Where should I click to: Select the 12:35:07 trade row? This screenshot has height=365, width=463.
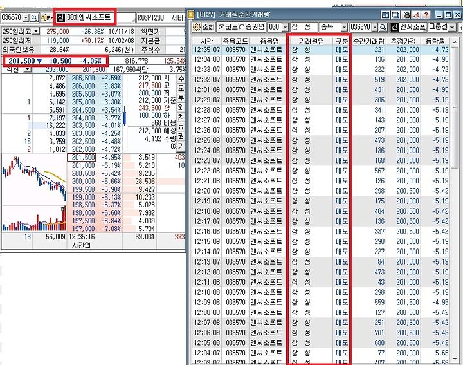point(322,50)
